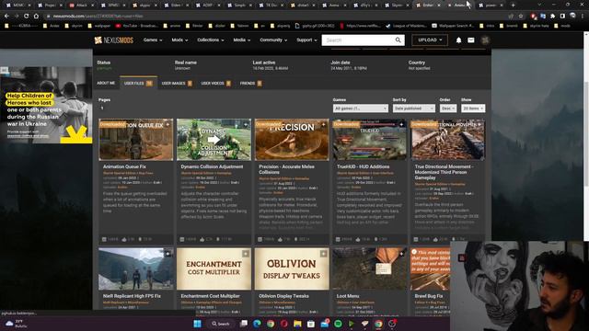Open File Explorer from the taskbar
Image resolution: width=589 pixels, height=331 pixels.
point(297,324)
